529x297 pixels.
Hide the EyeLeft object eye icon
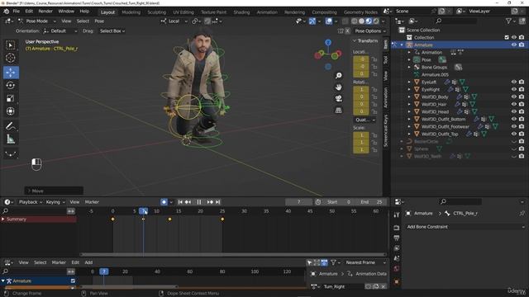coord(514,82)
